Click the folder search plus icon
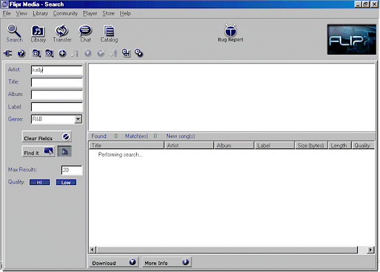Screen dimensions: 380x272 click(37, 53)
